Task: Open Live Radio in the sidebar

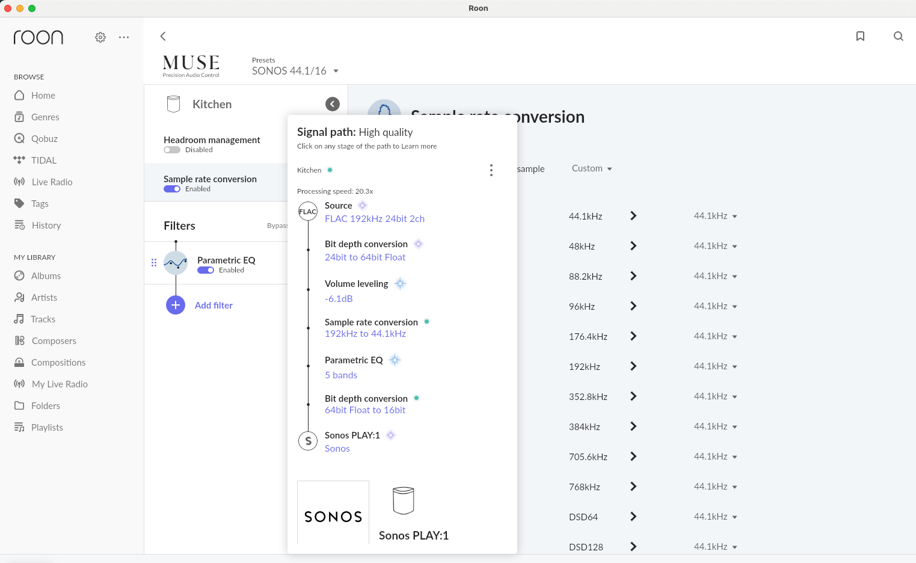Action: click(52, 182)
